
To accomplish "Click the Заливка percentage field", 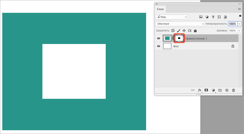I will tap(232, 31).
